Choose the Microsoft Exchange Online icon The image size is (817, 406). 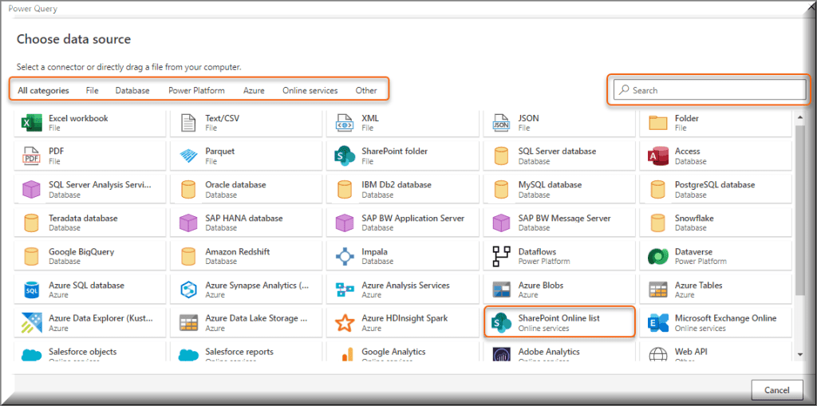(x=657, y=323)
